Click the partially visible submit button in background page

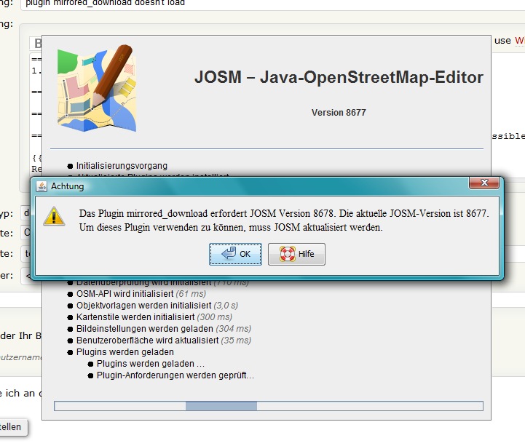pos(13,427)
